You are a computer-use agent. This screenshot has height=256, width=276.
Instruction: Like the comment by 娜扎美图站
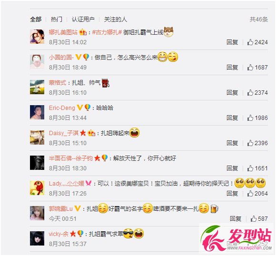(250, 42)
